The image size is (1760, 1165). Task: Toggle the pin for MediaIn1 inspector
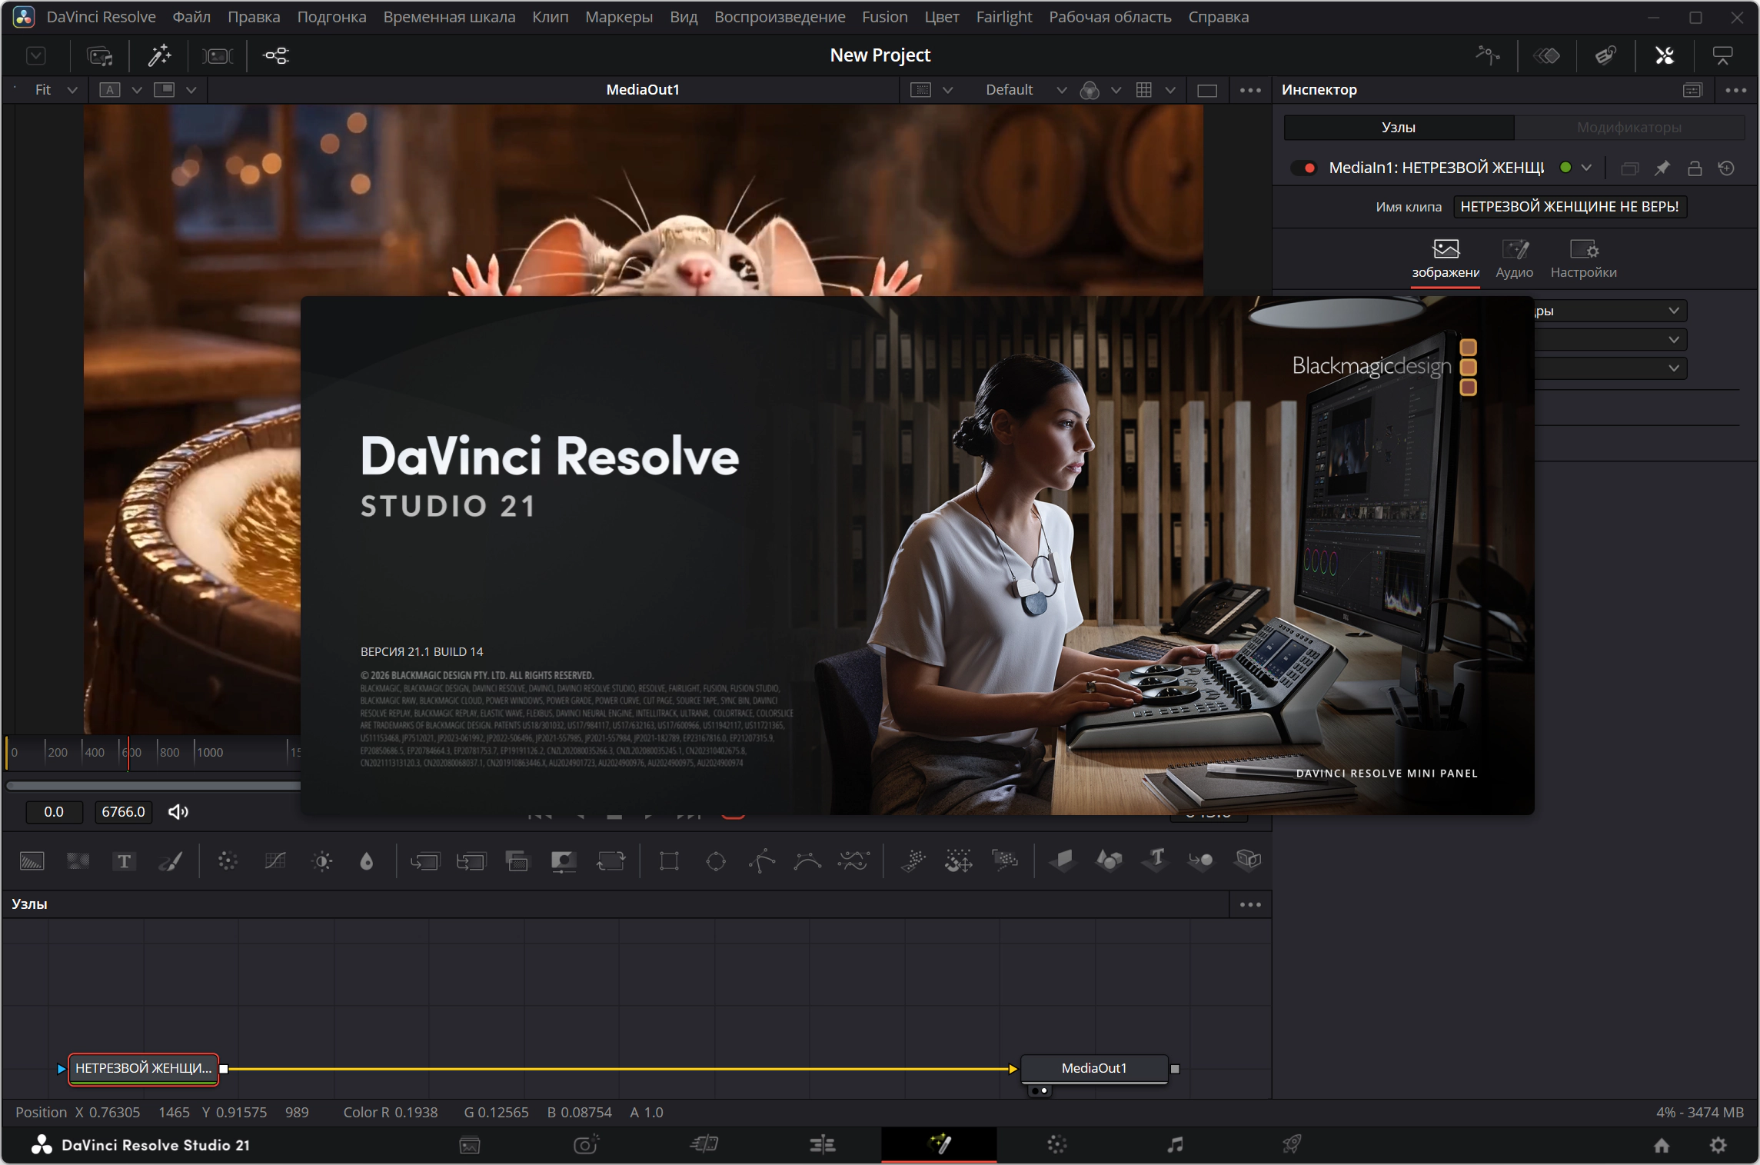1662,168
